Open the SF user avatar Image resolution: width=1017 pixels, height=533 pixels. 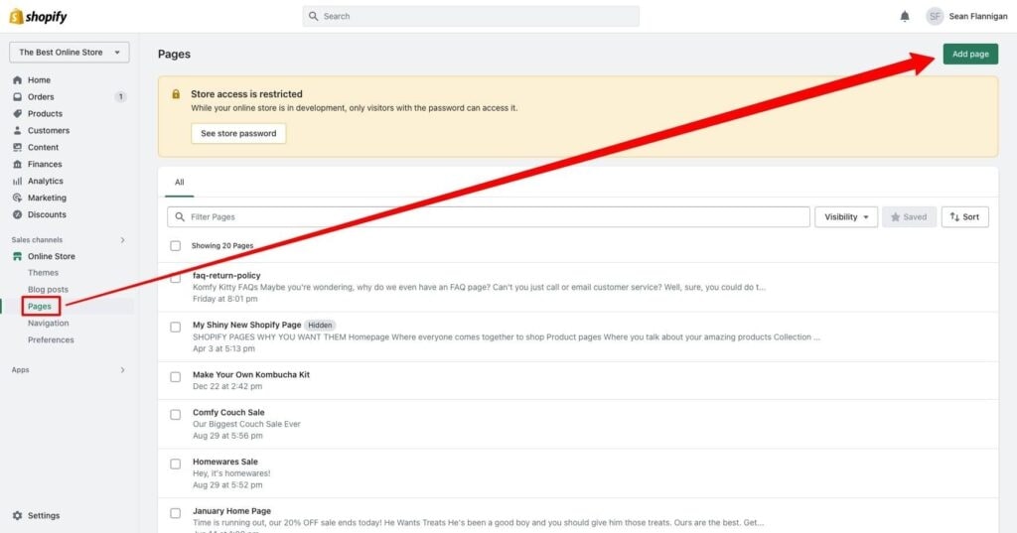935,16
